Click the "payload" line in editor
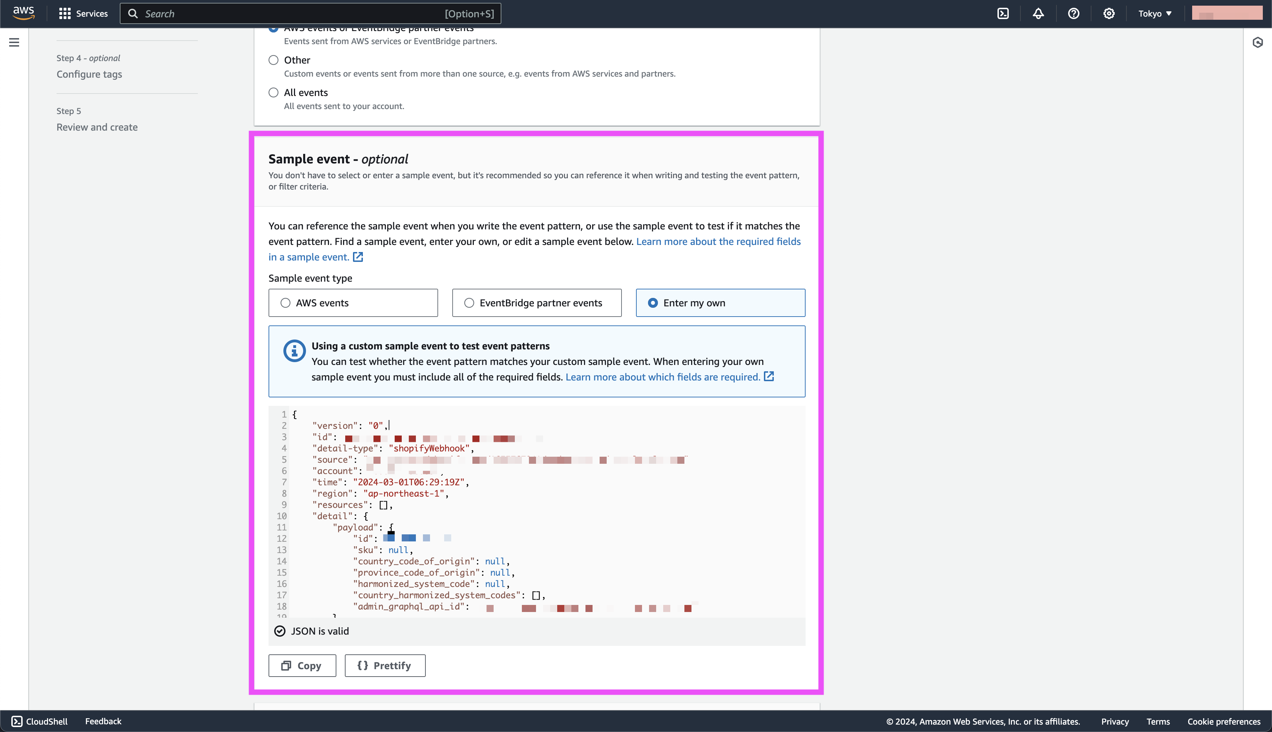 point(363,527)
